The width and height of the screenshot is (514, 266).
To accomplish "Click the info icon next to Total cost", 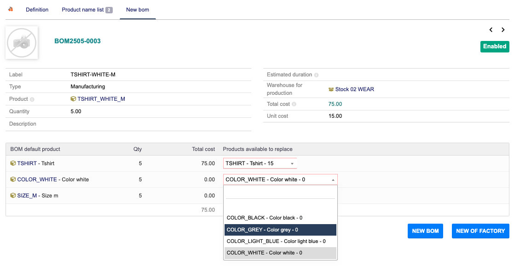I will pos(294,104).
